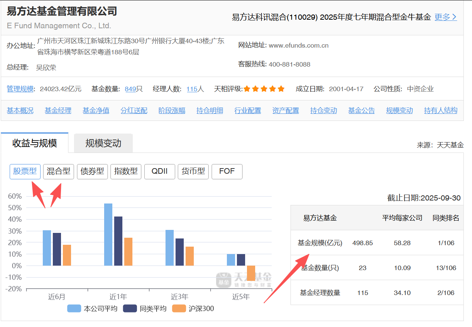The image size is (472, 327).
Task: Click the 1/106 ranking cell
Action: pyautogui.click(x=446, y=243)
